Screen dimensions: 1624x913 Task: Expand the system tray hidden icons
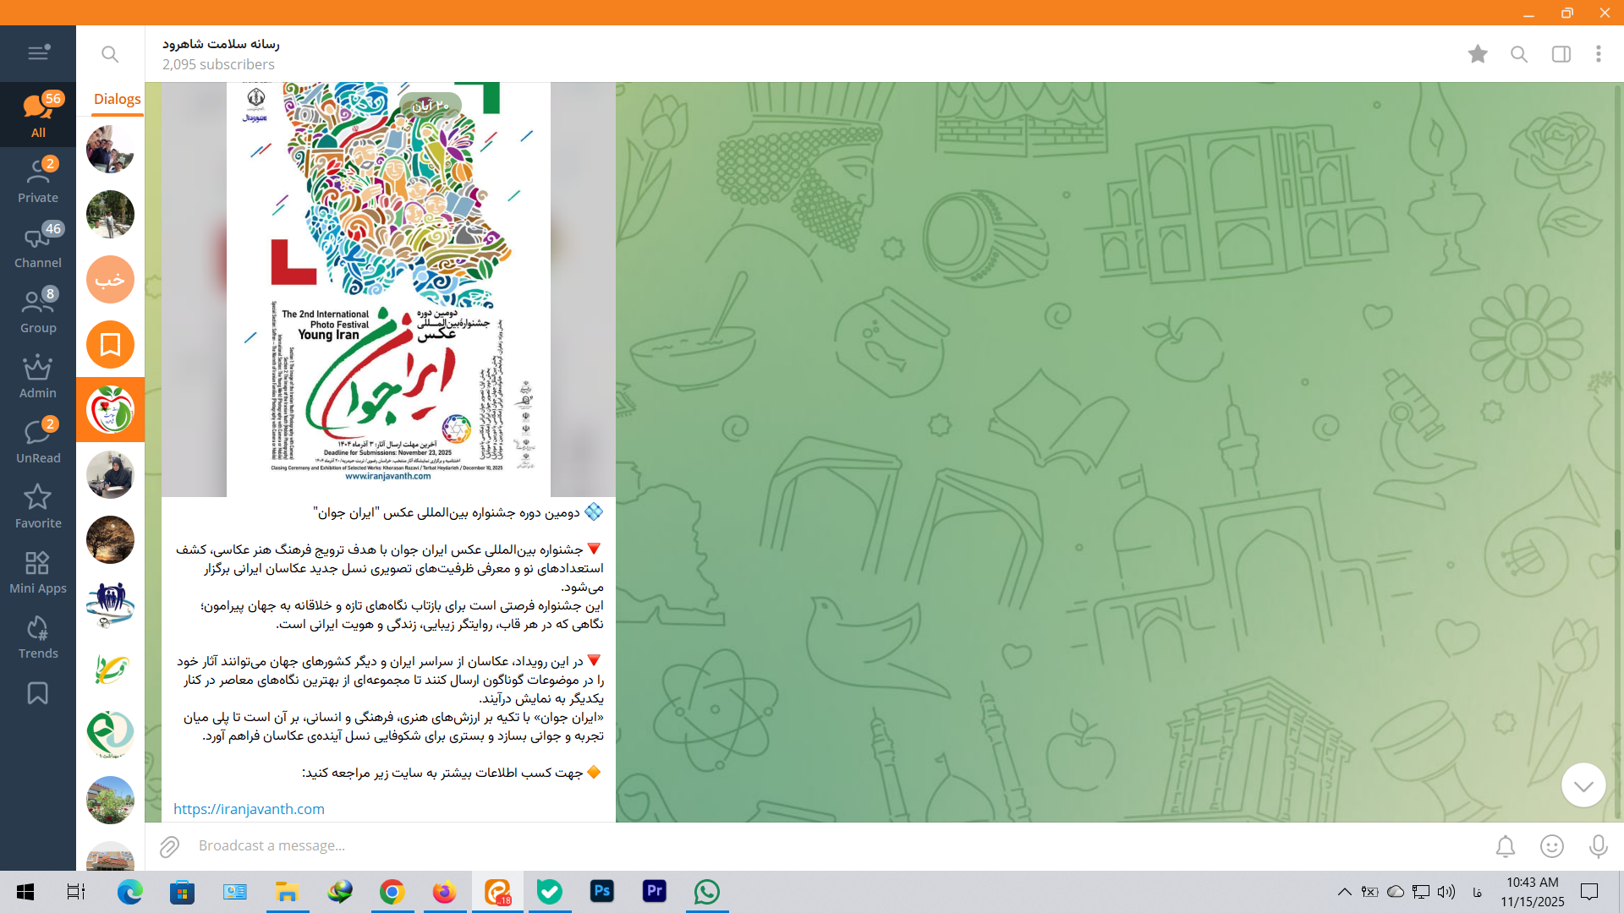pyautogui.click(x=1344, y=892)
